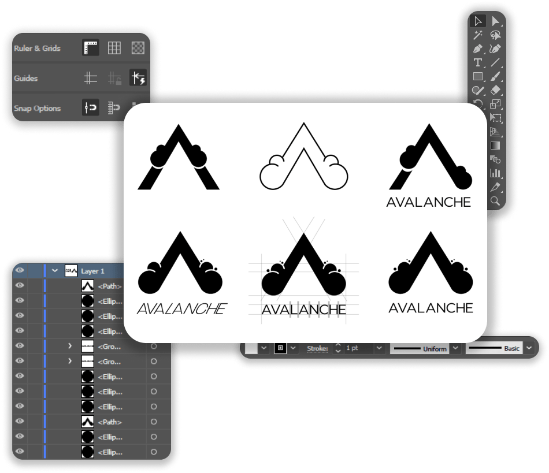Screen dimensions: 549x473
Task: Select the Column Graph tool
Action: pos(495,173)
